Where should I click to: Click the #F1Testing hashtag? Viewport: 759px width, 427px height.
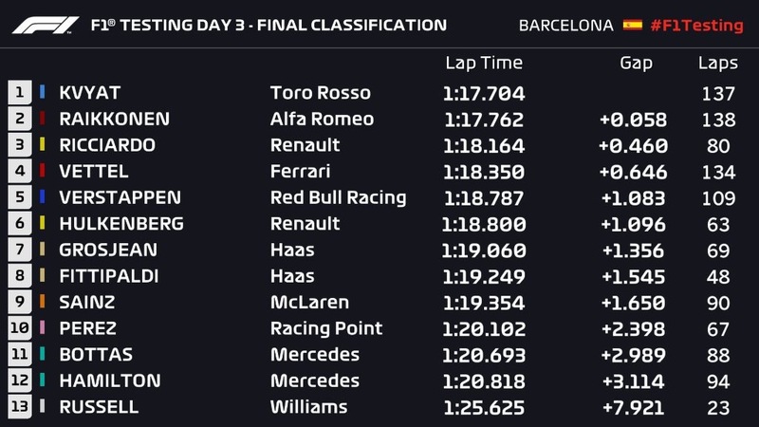pyautogui.click(x=696, y=26)
